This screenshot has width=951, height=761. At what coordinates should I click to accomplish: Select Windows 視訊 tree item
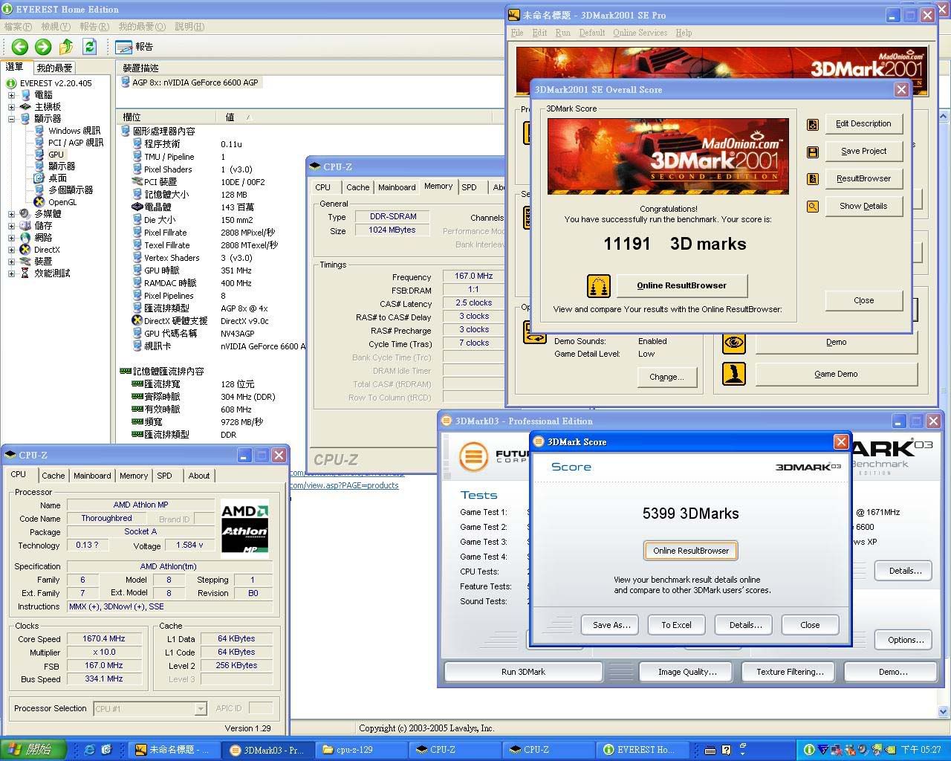(74, 131)
